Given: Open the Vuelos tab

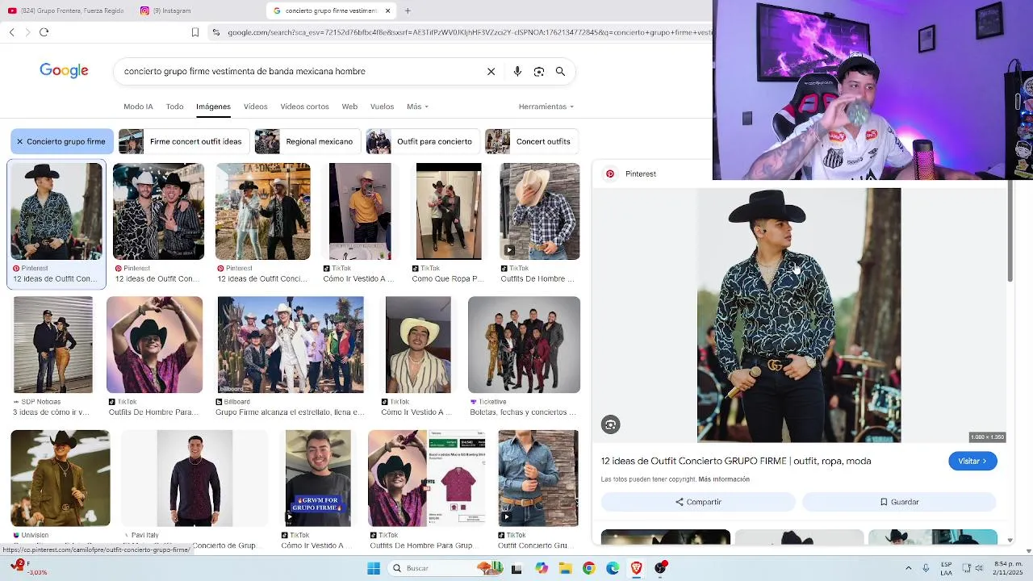Looking at the screenshot, I should point(382,107).
